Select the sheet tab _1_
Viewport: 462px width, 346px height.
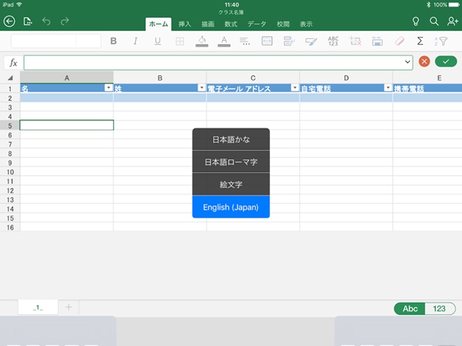click(38, 308)
